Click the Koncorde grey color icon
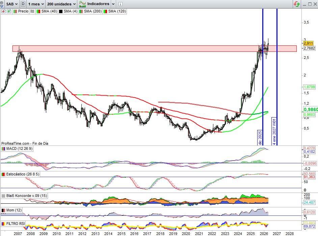This screenshot has width=318, height=236. (3, 196)
